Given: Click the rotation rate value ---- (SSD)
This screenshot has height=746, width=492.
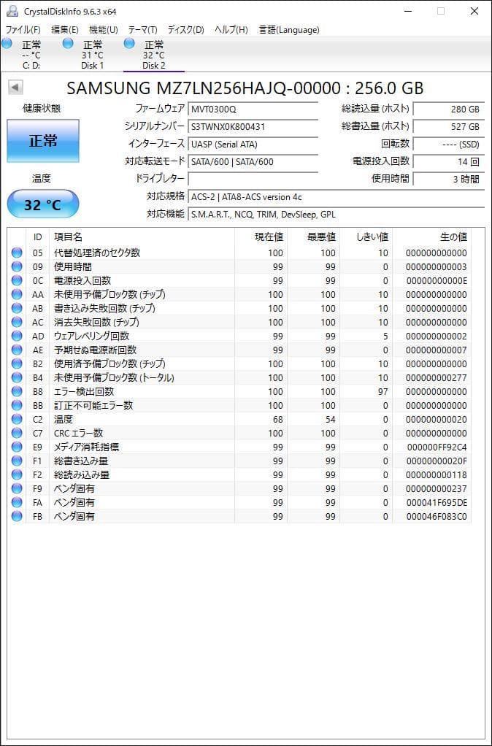Looking at the screenshot, I should (x=449, y=144).
